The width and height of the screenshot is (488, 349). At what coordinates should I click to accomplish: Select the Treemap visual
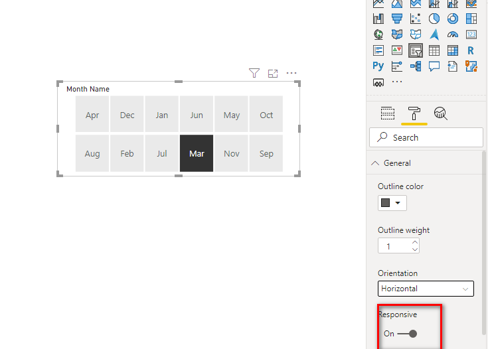coord(471,19)
